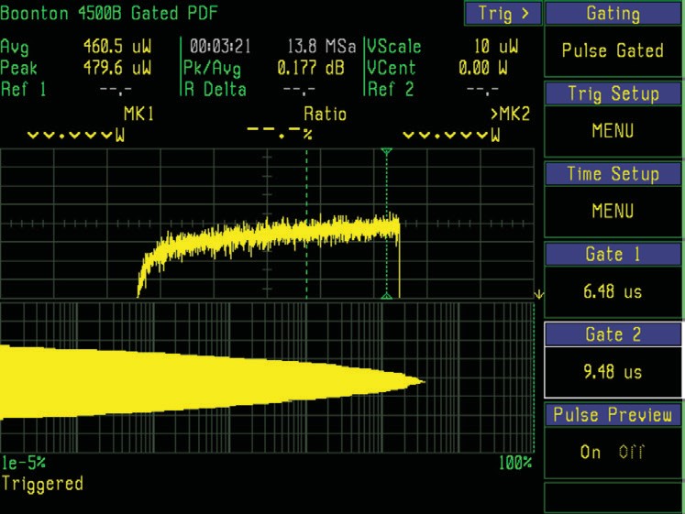
Task: Click the >MK2 marker label
Action: point(510,115)
